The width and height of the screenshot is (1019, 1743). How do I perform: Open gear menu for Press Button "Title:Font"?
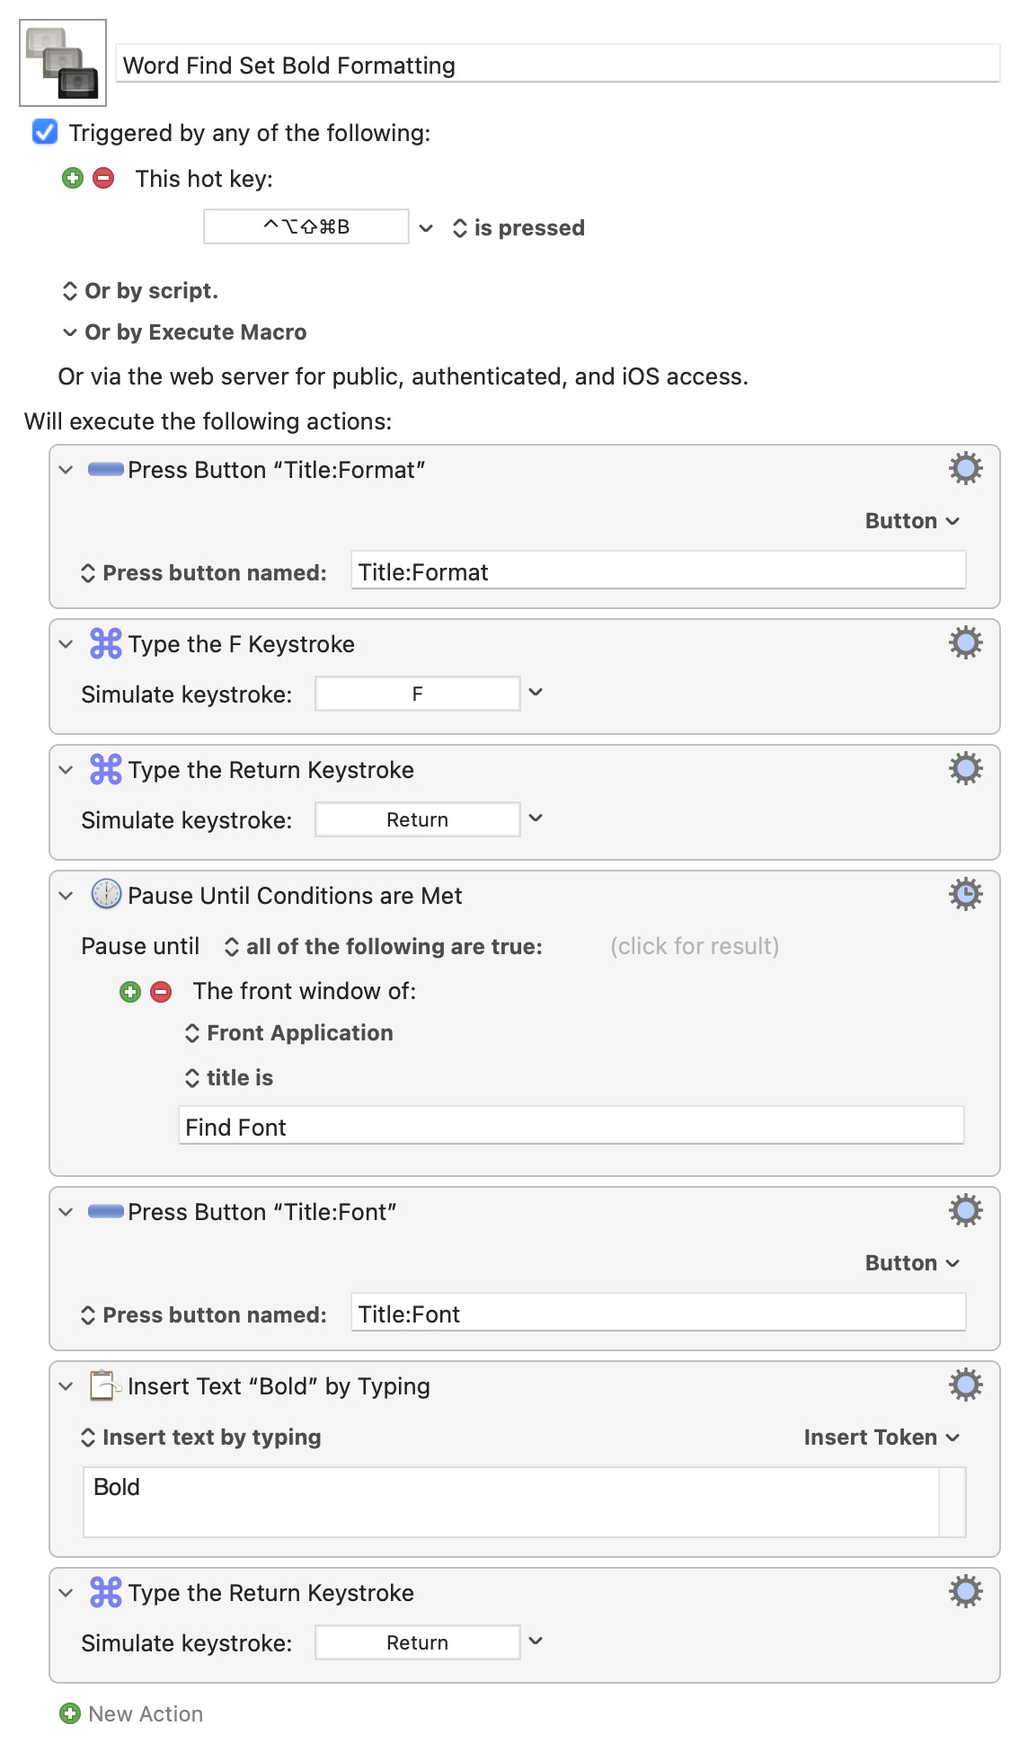click(966, 1210)
